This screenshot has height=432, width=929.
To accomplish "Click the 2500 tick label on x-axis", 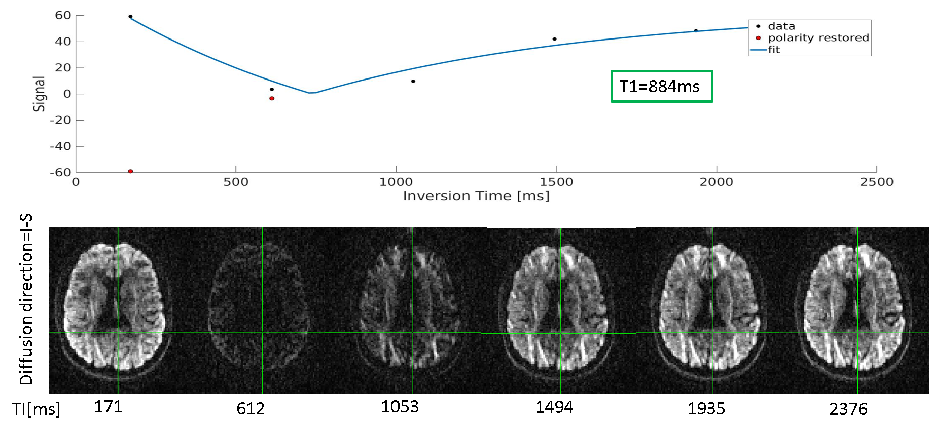I will (x=876, y=182).
